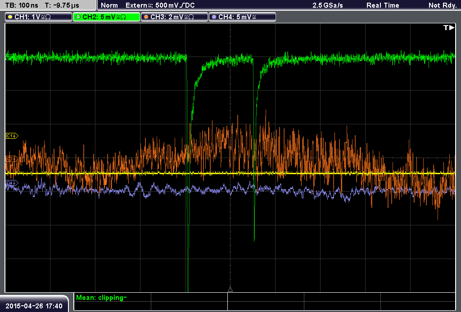461x312 pixels.
Task: Click the 2015-04-26 17:40 date stamp
Action: pyautogui.click(x=34, y=306)
